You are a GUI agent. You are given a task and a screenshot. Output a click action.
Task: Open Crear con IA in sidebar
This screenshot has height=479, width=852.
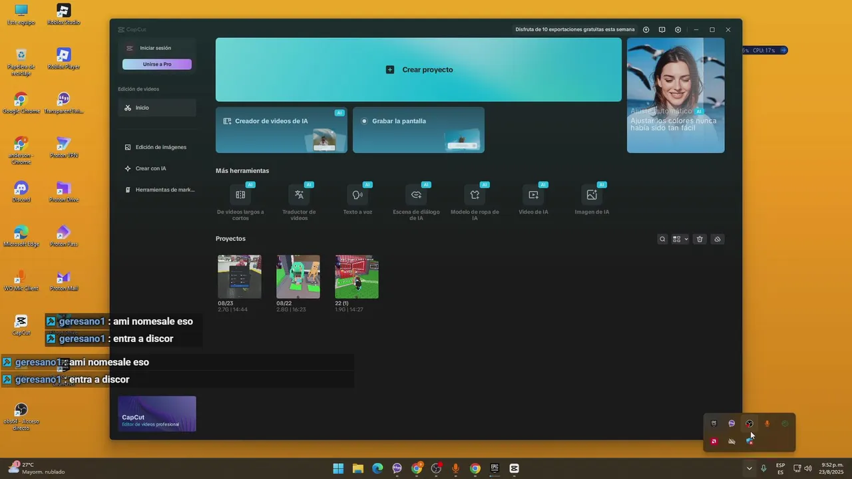(157, 168)
